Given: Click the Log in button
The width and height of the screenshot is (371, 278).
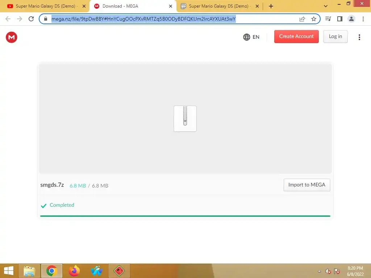Looking at the screenshot, I should 335,37.
